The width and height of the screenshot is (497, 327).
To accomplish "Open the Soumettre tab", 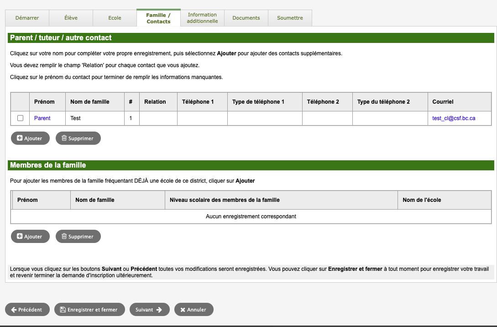I will (290, 18).
